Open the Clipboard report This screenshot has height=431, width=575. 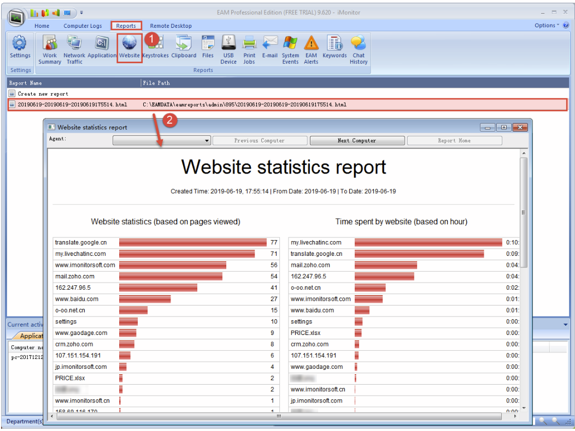(x=184, y=49)
